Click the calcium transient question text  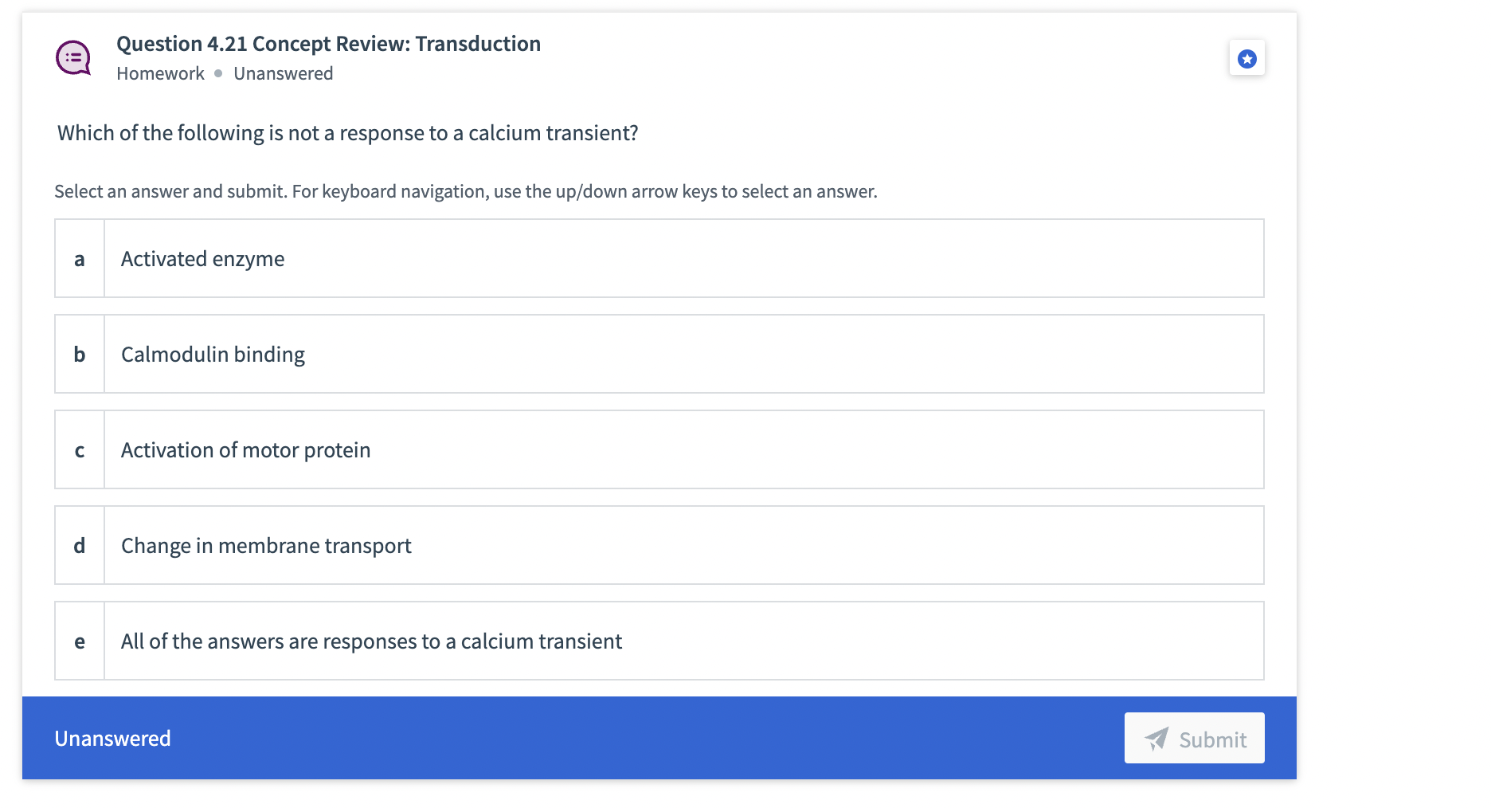coord(348,133)
